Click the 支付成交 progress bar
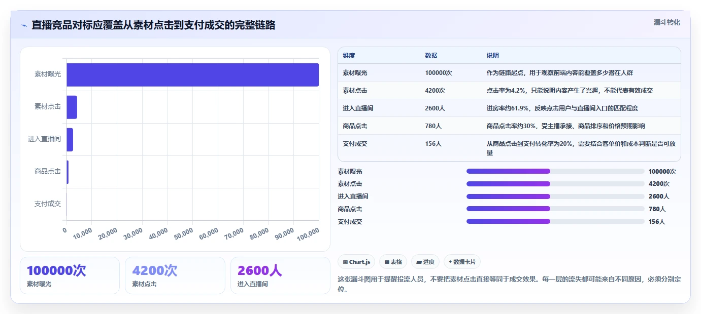701x314 pixels. [x=555, y=221]
